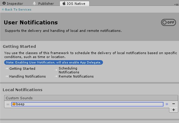Grab the reorder handle of beep row
179x123 pixels.
(x=8, y=104)
